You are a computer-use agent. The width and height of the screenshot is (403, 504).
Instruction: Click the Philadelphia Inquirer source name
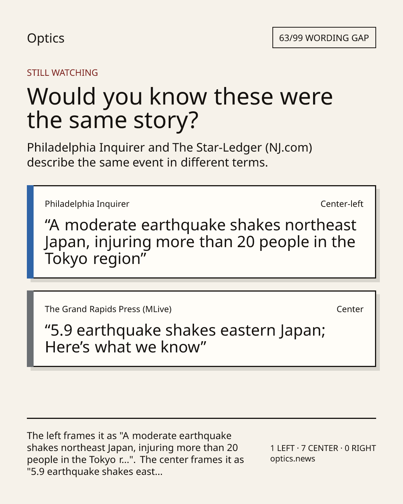click(87, 204)
